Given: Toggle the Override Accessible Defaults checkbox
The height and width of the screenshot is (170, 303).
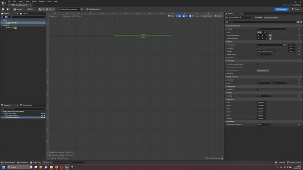Looking at the screenshot, I should 258,64.
